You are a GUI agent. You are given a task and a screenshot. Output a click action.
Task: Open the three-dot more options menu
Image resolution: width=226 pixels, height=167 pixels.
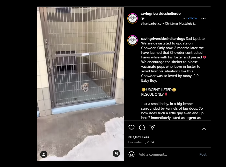(203, 18)
